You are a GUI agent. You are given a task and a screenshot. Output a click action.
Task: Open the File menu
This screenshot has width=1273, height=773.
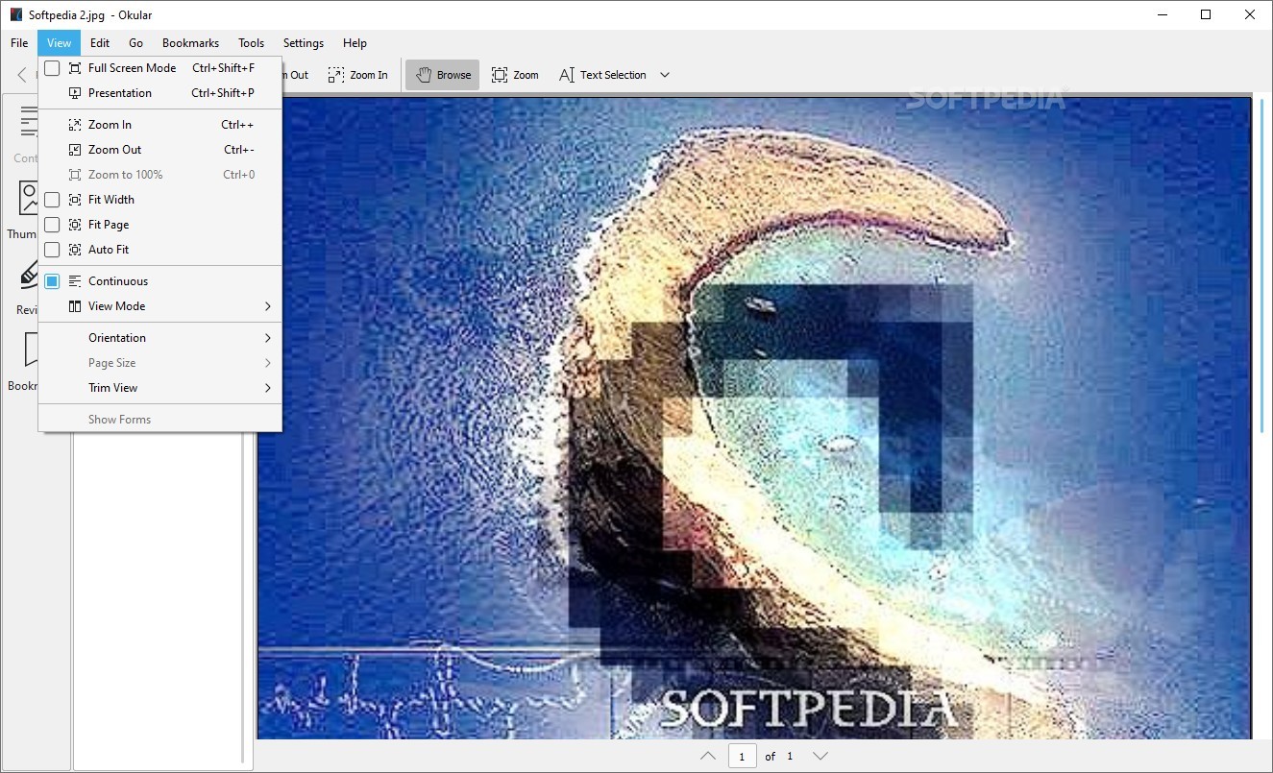click(x=19, y=43)
